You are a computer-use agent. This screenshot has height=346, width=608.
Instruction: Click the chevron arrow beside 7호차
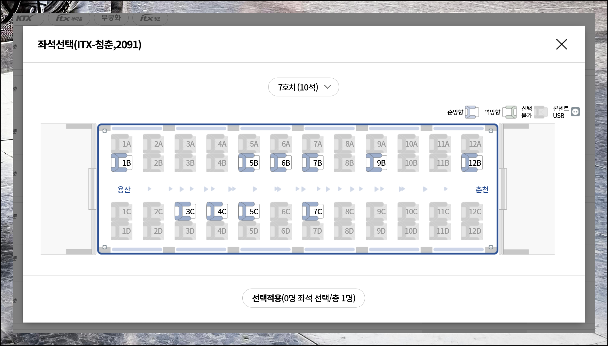pos(327,87)
